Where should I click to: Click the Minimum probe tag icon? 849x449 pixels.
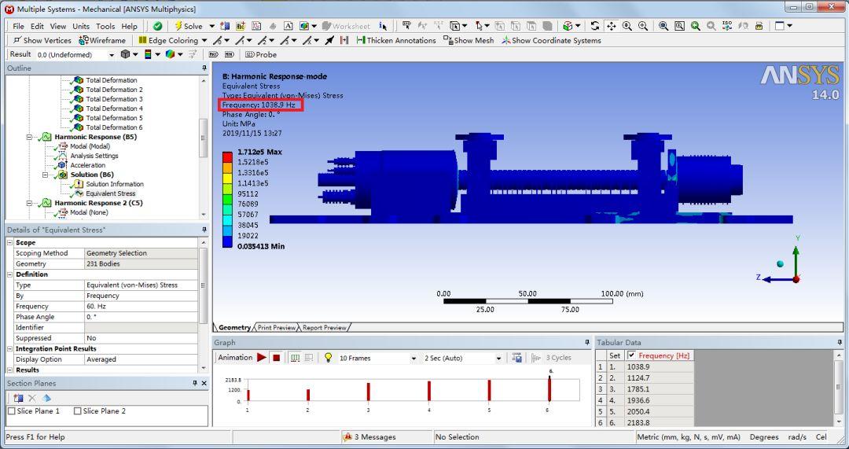[x=229, y=54]
